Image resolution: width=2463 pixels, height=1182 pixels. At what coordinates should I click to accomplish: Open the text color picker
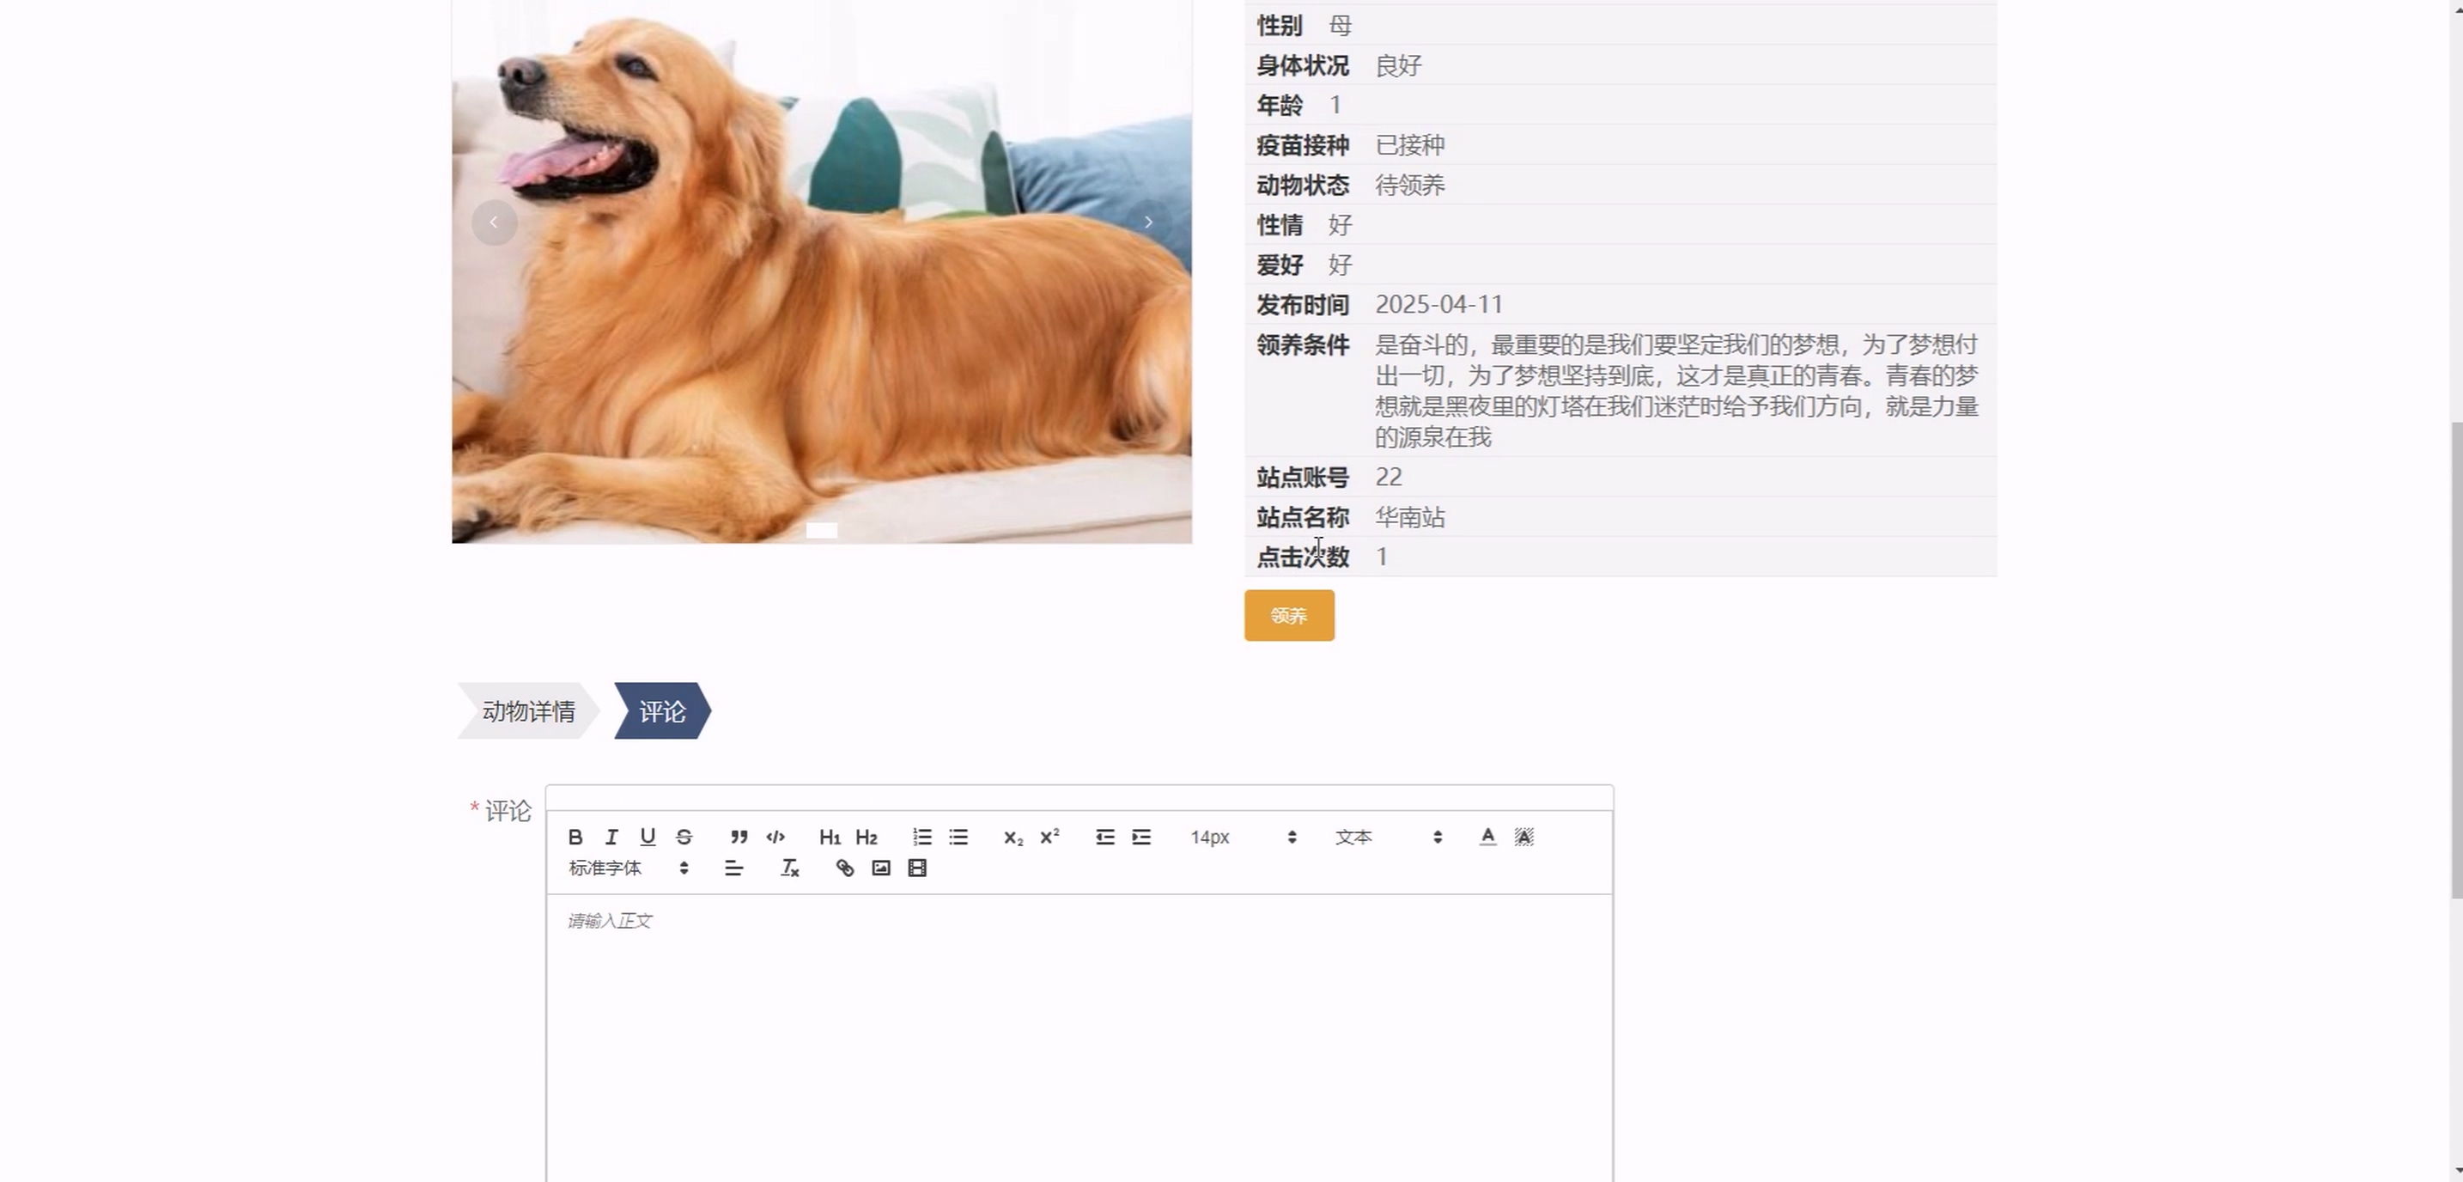[1487, 837]
